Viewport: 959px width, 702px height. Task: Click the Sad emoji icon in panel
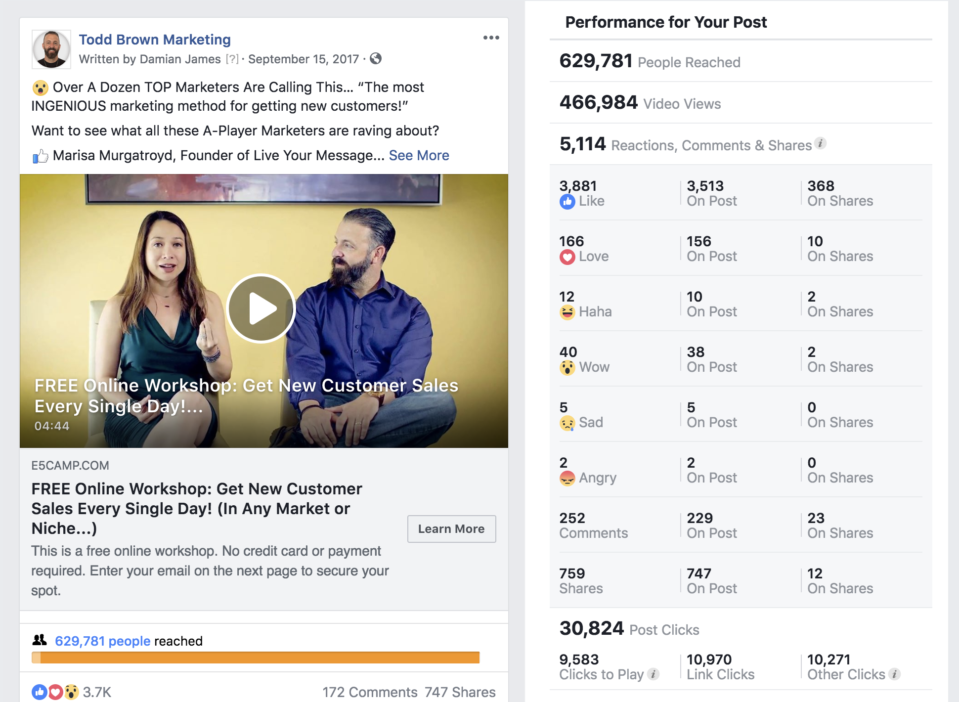coord(567,423)
